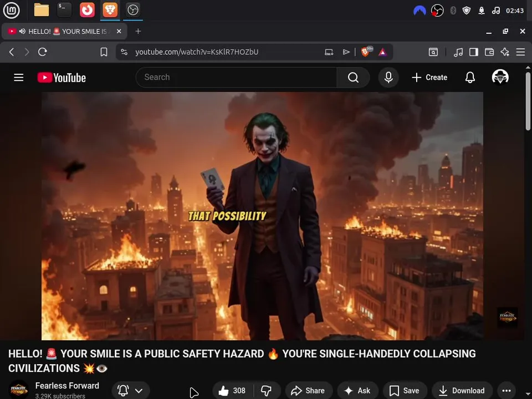The height and width of the screenshot is (399, 532).
Task: Share this video
Action: coord(309,391)
